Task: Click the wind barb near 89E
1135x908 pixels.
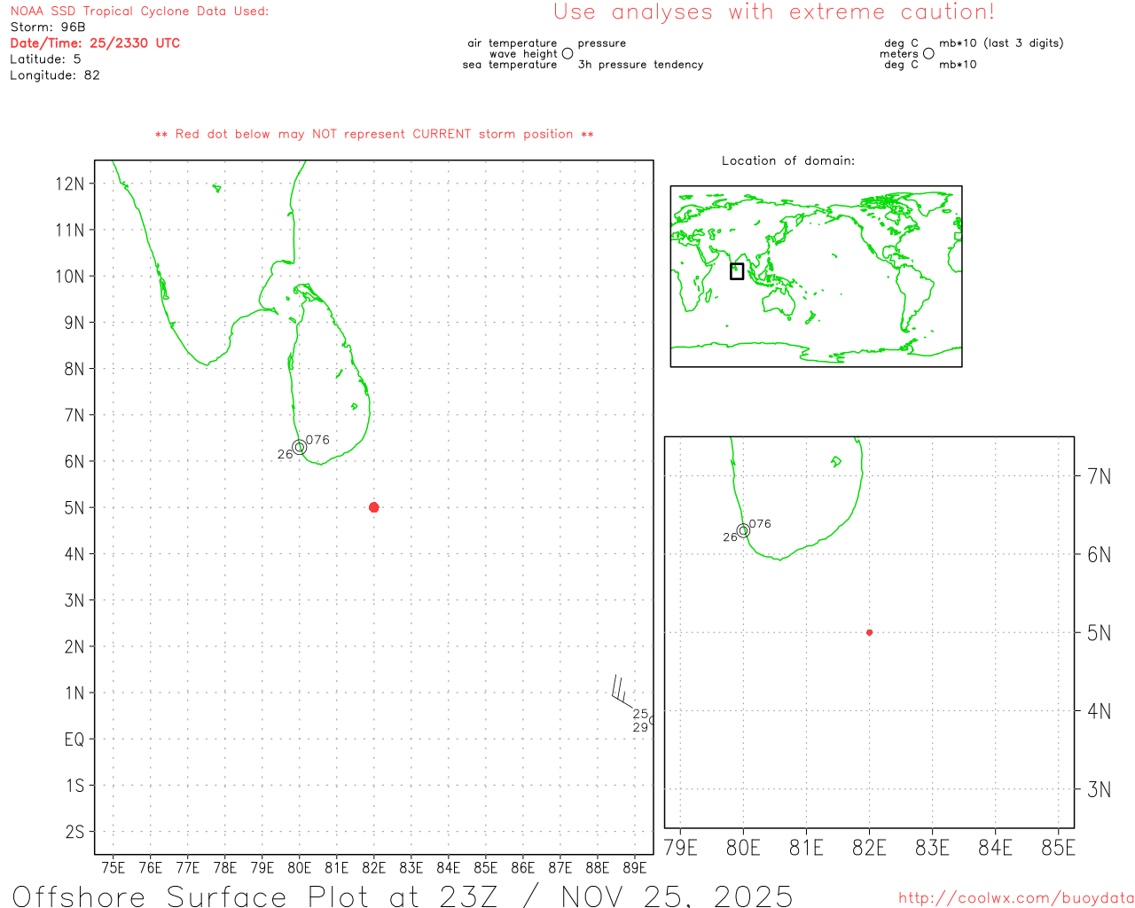Action: 623,692
